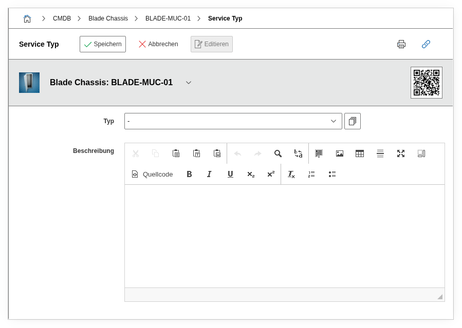Click Abbrechen to cancel editing

[x=158, y=44]
